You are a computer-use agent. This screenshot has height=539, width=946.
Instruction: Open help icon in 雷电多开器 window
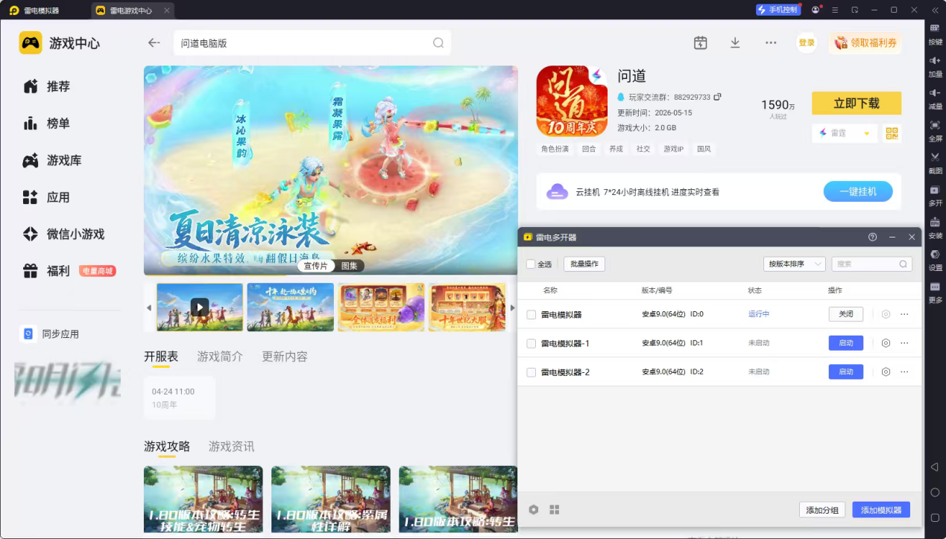(872, 237)
